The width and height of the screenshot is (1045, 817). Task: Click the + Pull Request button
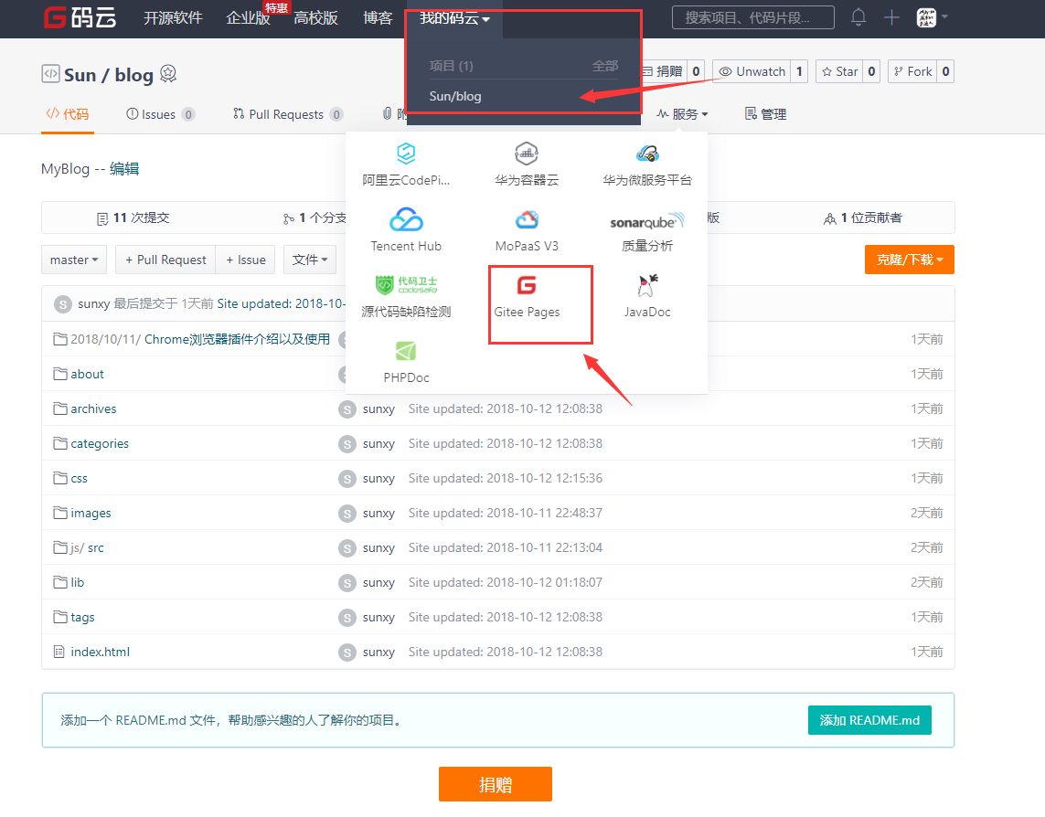coord(166,260)
